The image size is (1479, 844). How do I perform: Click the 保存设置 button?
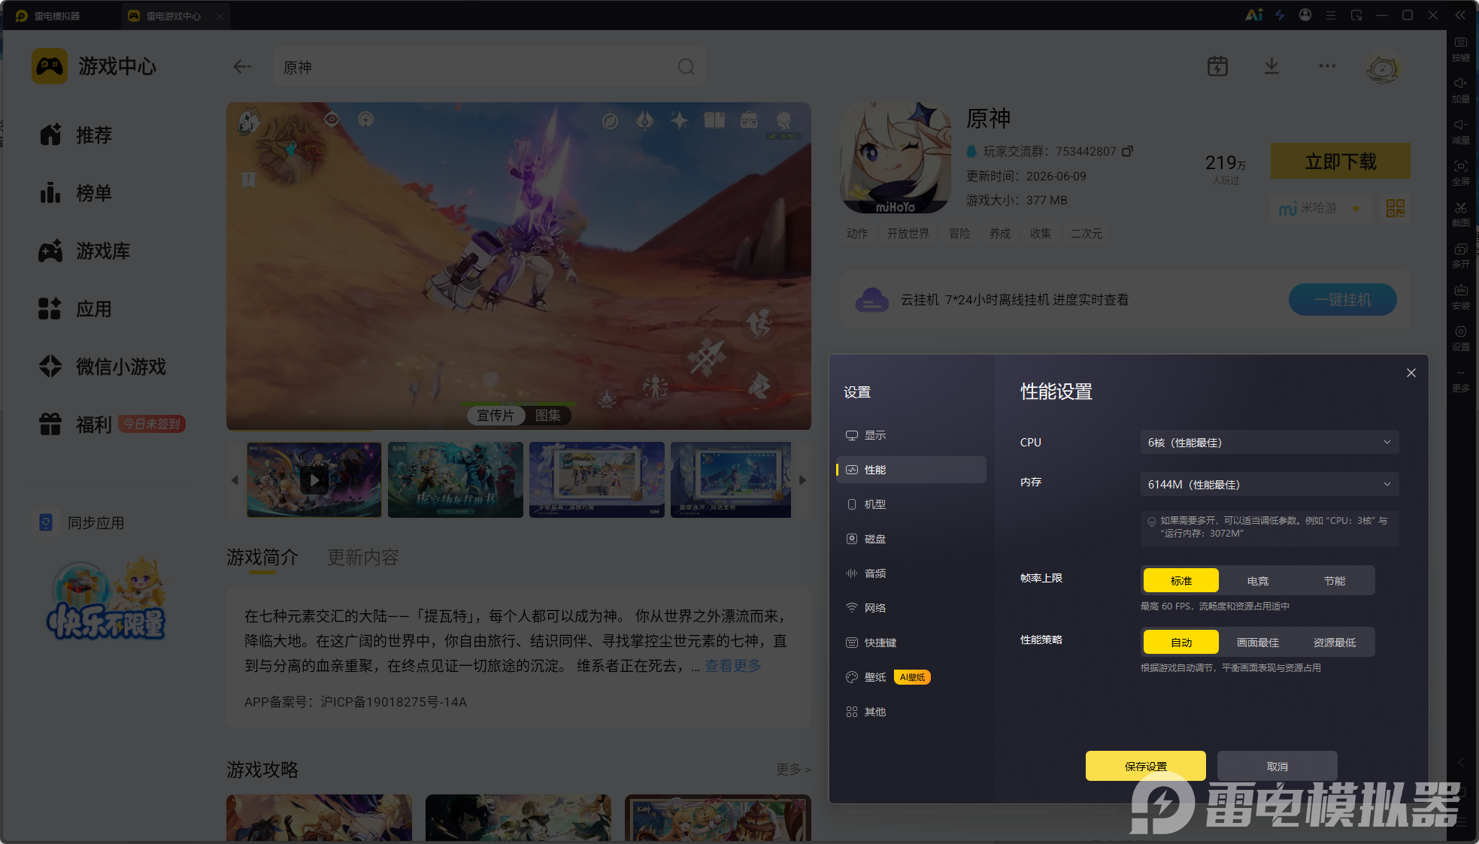click(1146, 766)
